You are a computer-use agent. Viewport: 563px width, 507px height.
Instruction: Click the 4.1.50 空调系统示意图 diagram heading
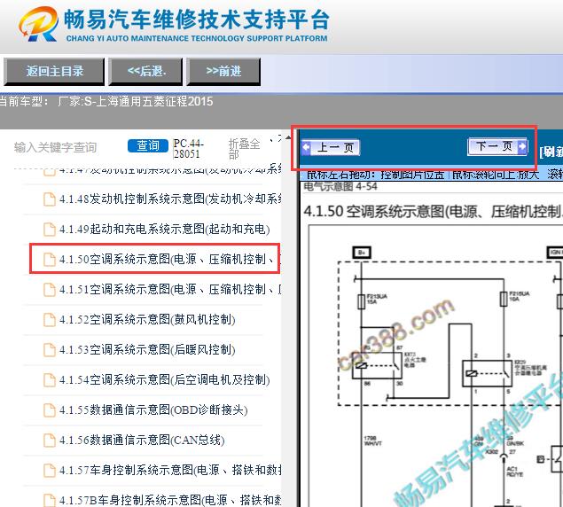pos(433,212)
